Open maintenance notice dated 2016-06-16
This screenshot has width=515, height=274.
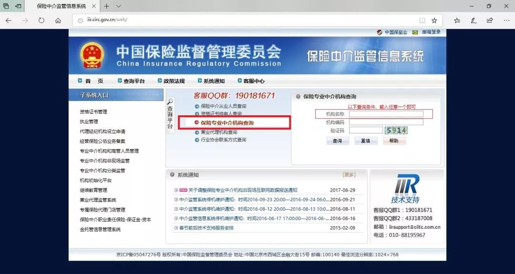pos(254,219)
